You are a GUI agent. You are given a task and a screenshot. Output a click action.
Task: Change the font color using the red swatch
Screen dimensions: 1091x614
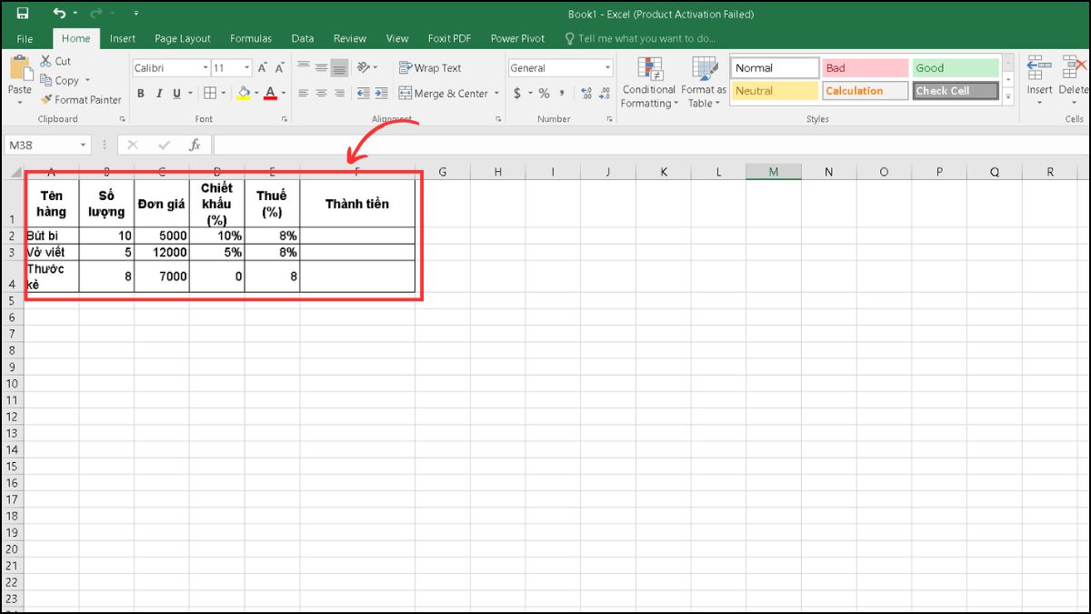pyautogui.click(x=270, y=94)
